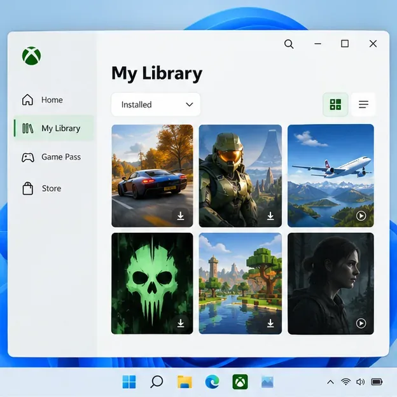Show hidden tray icons chevron
The height and width of the screenshot is (397, 397).
pos(330,382)
